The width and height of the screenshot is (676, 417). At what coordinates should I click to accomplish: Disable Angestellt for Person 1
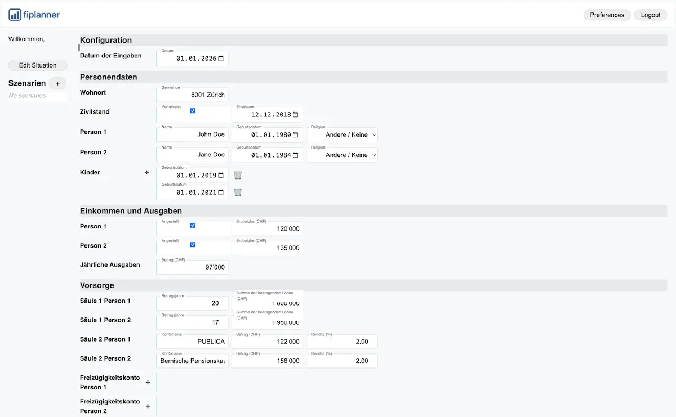pos(193,225)
